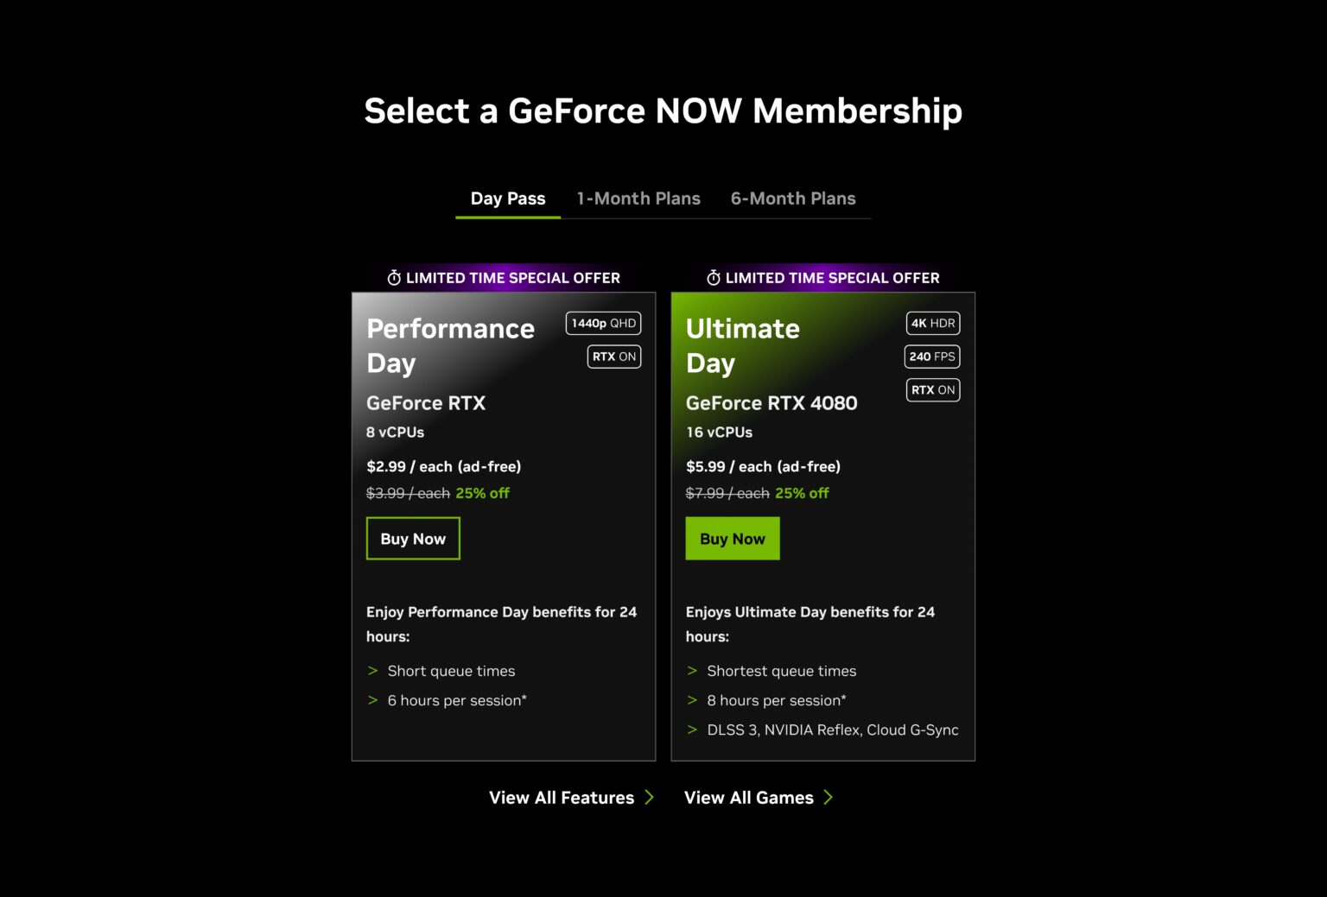Click the RTX ON badge on Performance Day card
The image size is (1327, 897).
click(x=613, y=356)
